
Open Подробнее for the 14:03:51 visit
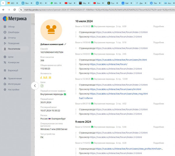coord(158,54)
